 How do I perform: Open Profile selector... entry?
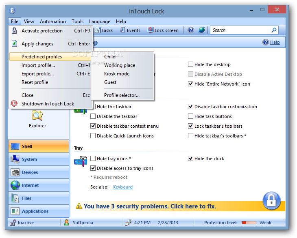[122, 95]
